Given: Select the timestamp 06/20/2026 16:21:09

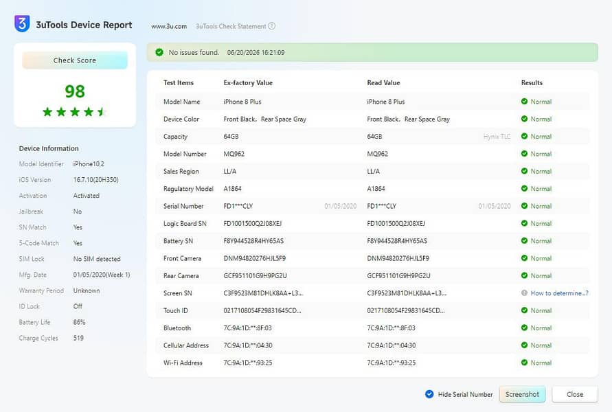Looking at the screenshot, I should pyautogui.click(x=256, y=53).
